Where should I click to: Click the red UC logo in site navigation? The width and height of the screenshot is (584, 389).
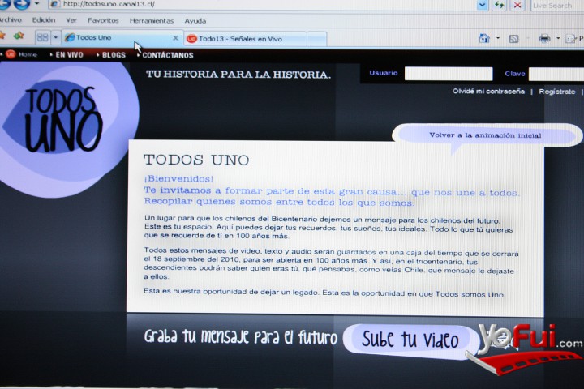click(11, 54)
